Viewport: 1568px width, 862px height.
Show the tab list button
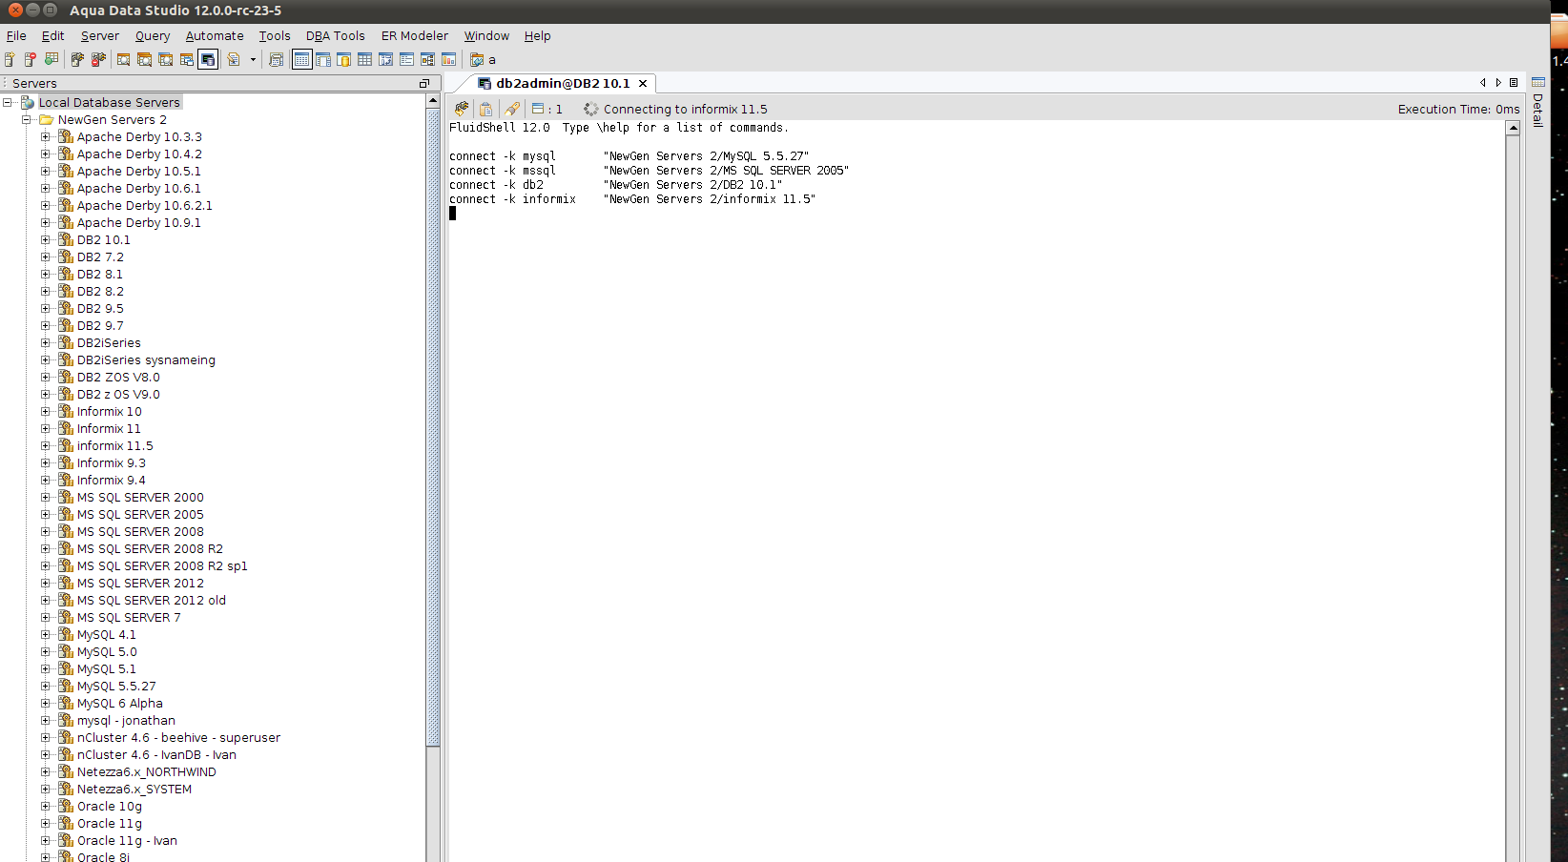coord(1514,83)
